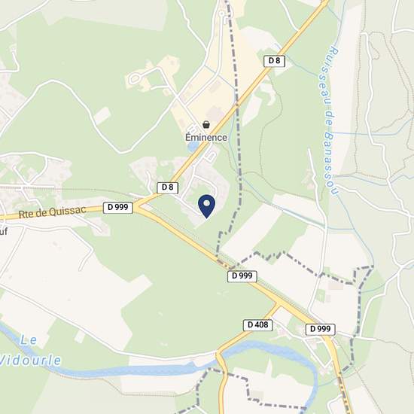414x414 pixels.
Task: Click the Ruisseau de Banassou stream label
Action: coord(328,121)
